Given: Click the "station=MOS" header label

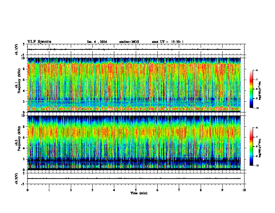Looking at the screenshot, I should (x=129, y=42).
